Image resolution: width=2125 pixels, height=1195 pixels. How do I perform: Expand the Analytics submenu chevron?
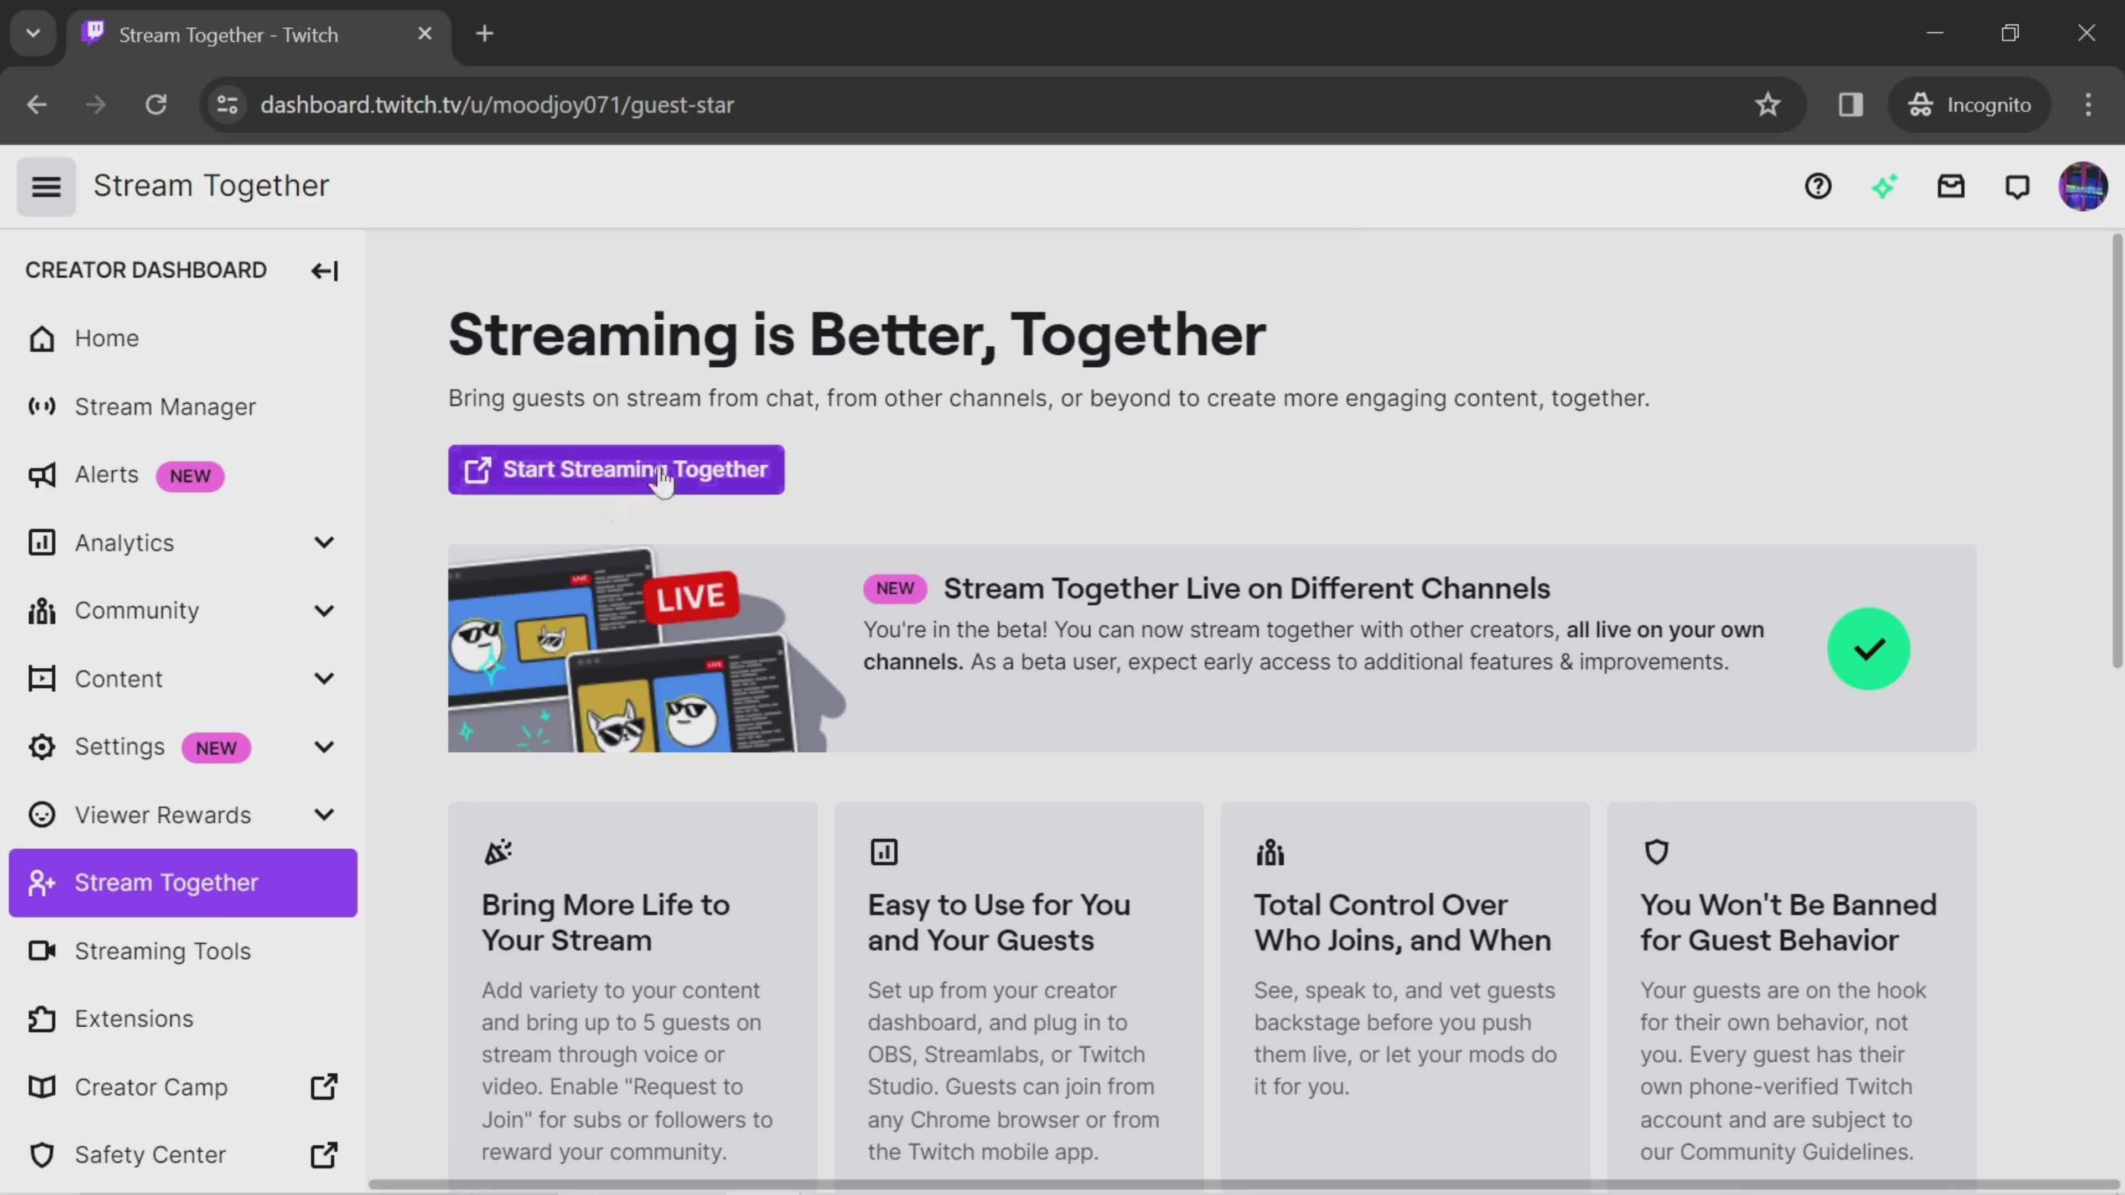(x=324, y=543)
